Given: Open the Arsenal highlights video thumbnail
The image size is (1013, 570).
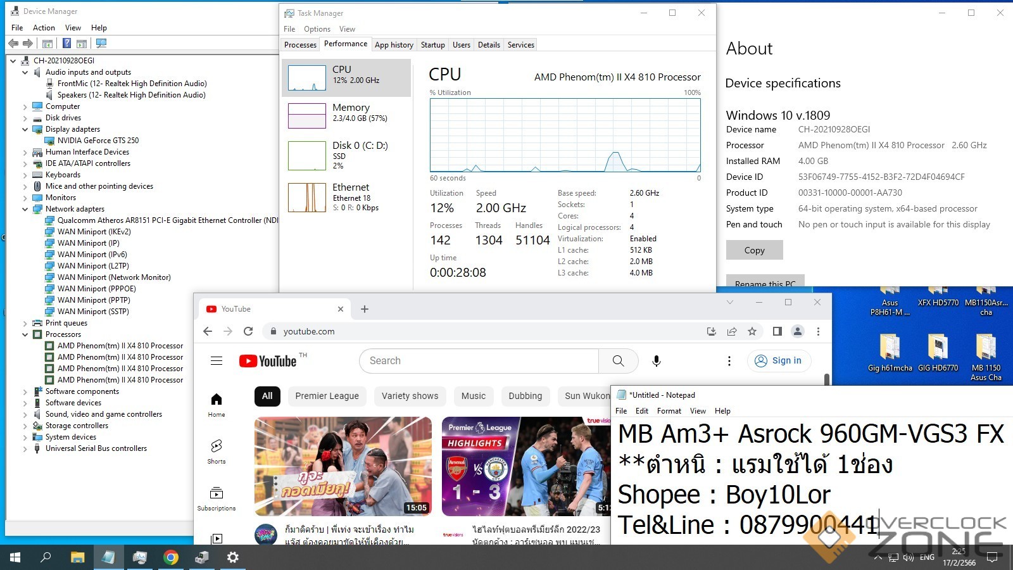Looking at the screenshot, I should point(525,466).
